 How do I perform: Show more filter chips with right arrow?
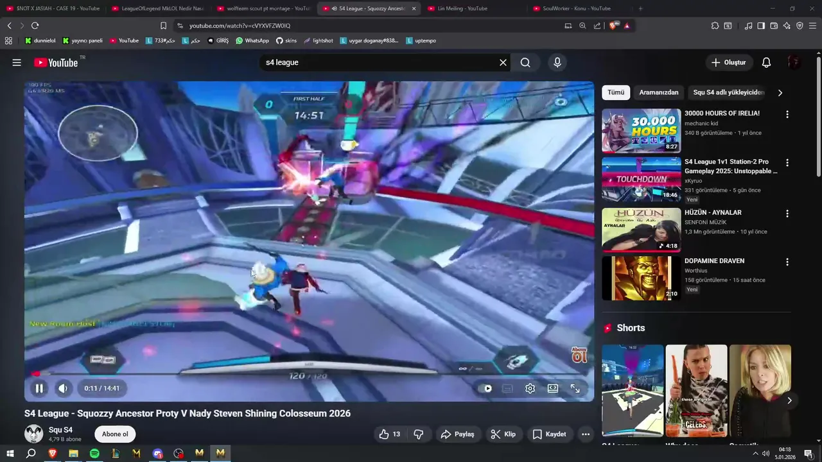780,92
